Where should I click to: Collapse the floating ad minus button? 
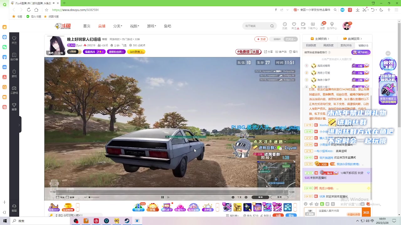[388, 53]
